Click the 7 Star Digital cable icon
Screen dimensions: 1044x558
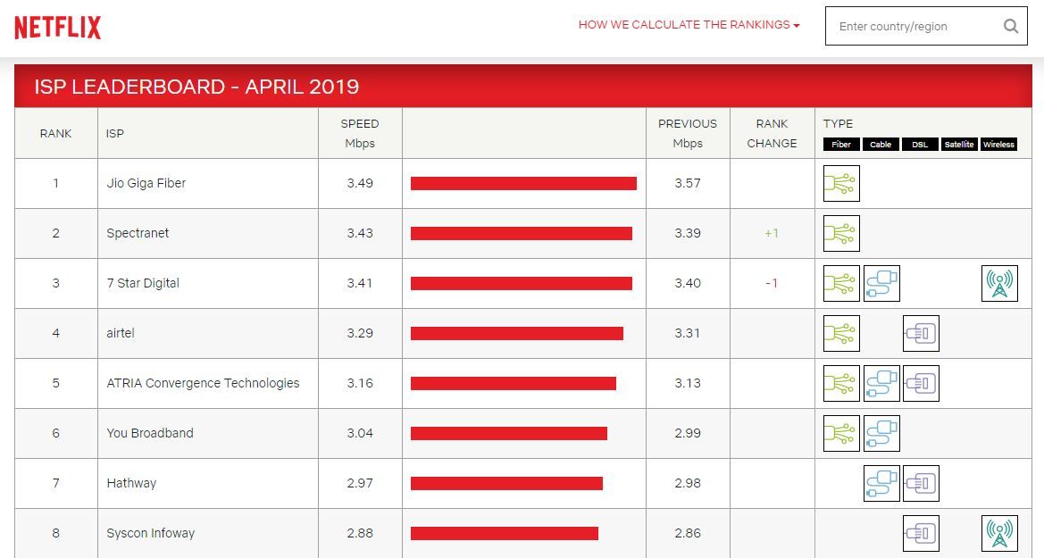(x=881, y=283)
